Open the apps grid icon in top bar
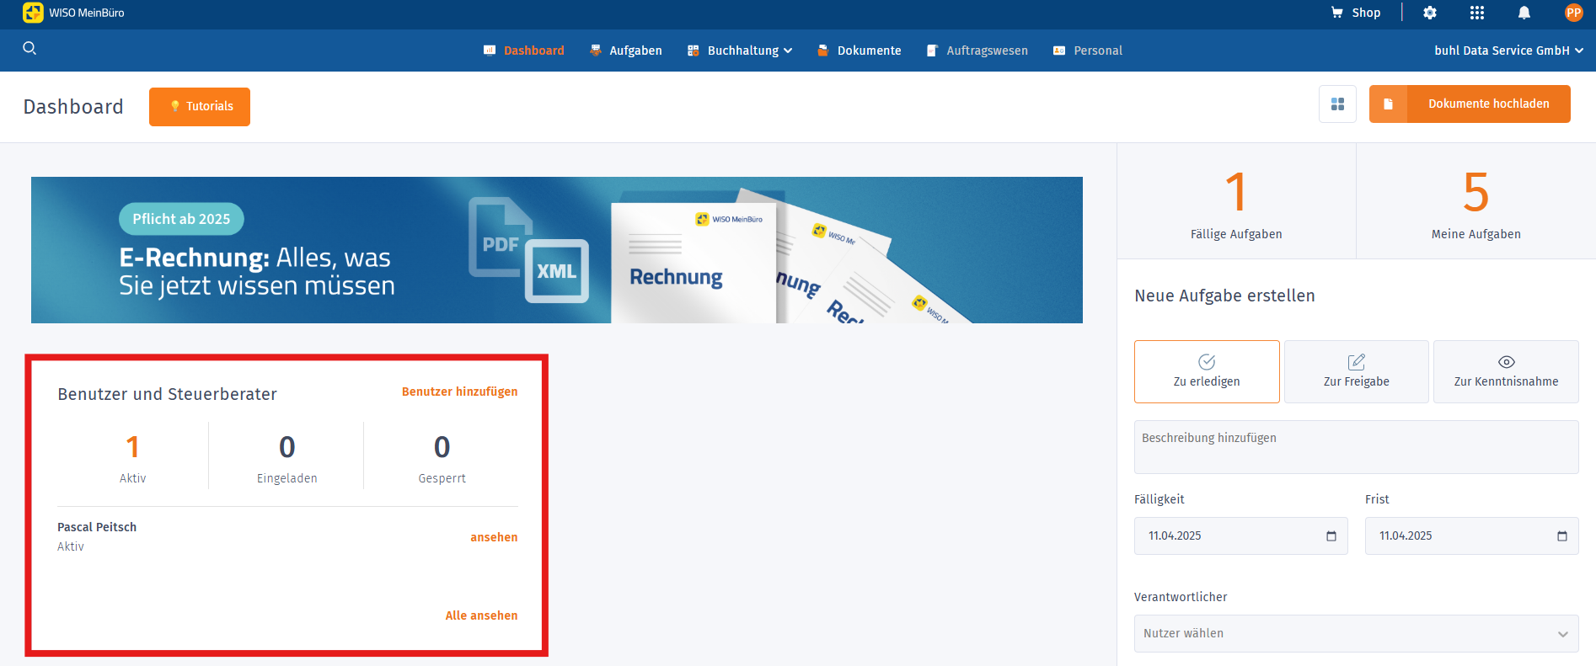 point(1477,13)
